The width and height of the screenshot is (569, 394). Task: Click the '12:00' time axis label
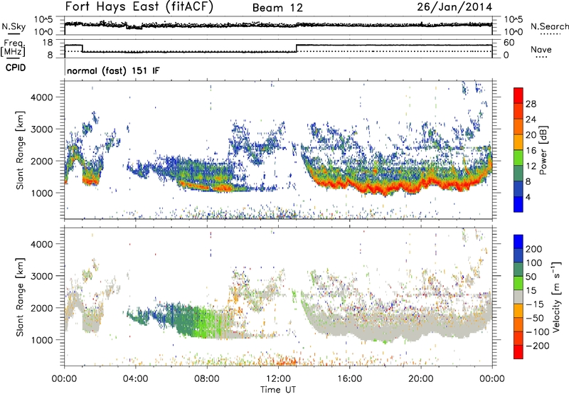278,379
